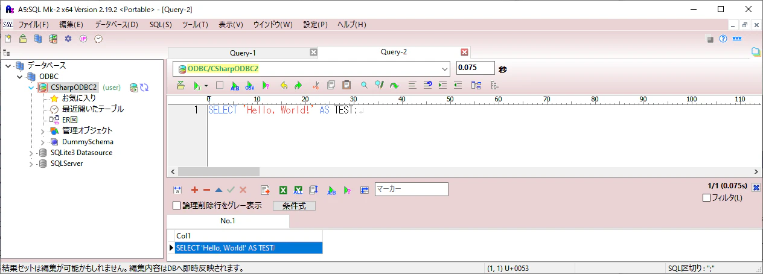Image resolution: width=763 pixels, height=274 pixels.
Task: Click the clock history icon
Action: (x=98, y=39)
